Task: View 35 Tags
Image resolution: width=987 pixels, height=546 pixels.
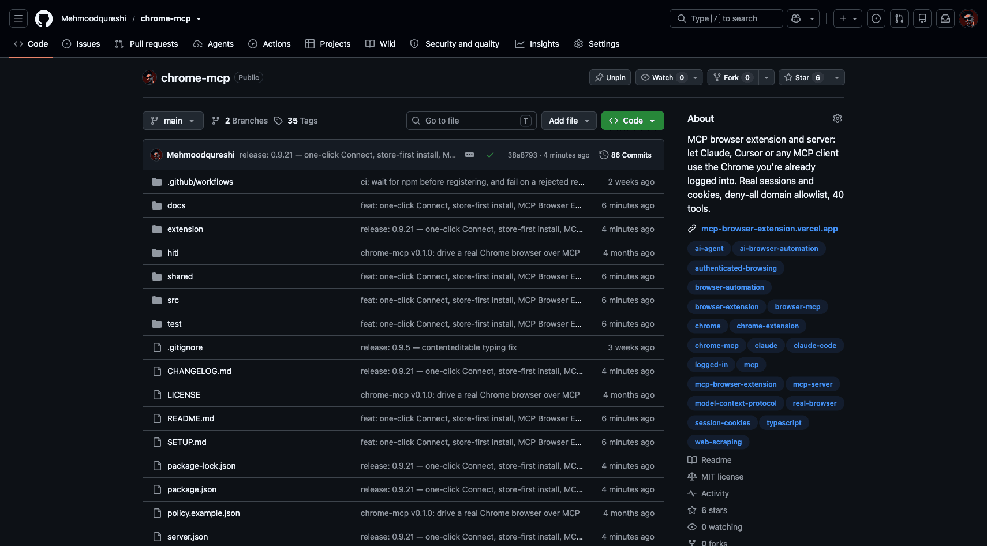Action: (x=296, y=121)
